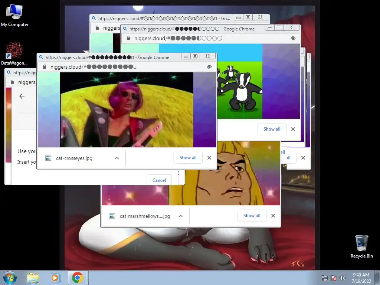This screenshot has height=285, width=380.
Task: Dismiss the downloads bar in the badger window
Action: coord(293,129)
